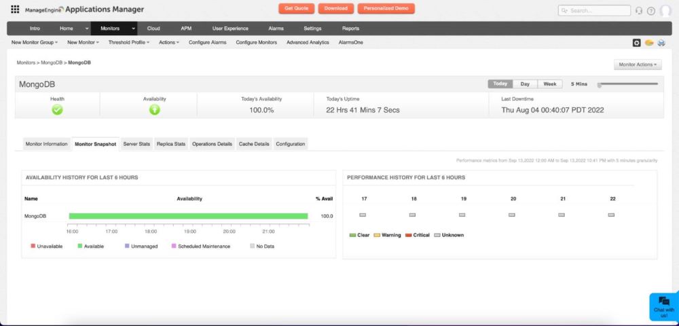Viewport: 679px width, 326px height.
Task: Open the help question mark icon
Action: point(651,11)
